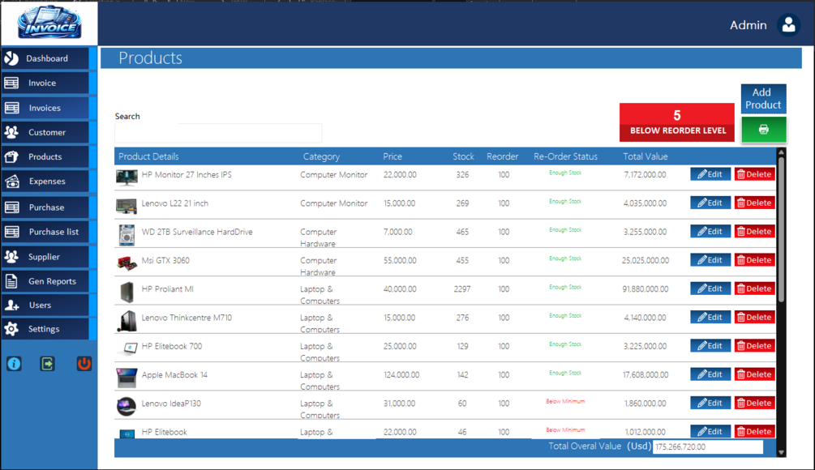Edit the WD 2TB Surveillance HardDrive row
Screen dimensions: 815x470
pos(710,231)
